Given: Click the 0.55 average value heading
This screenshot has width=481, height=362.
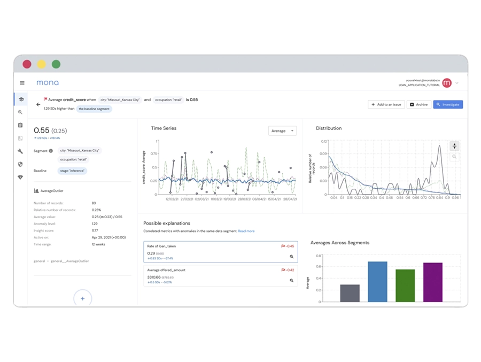Looking at the screenshot, I should (x=41, y=130).
